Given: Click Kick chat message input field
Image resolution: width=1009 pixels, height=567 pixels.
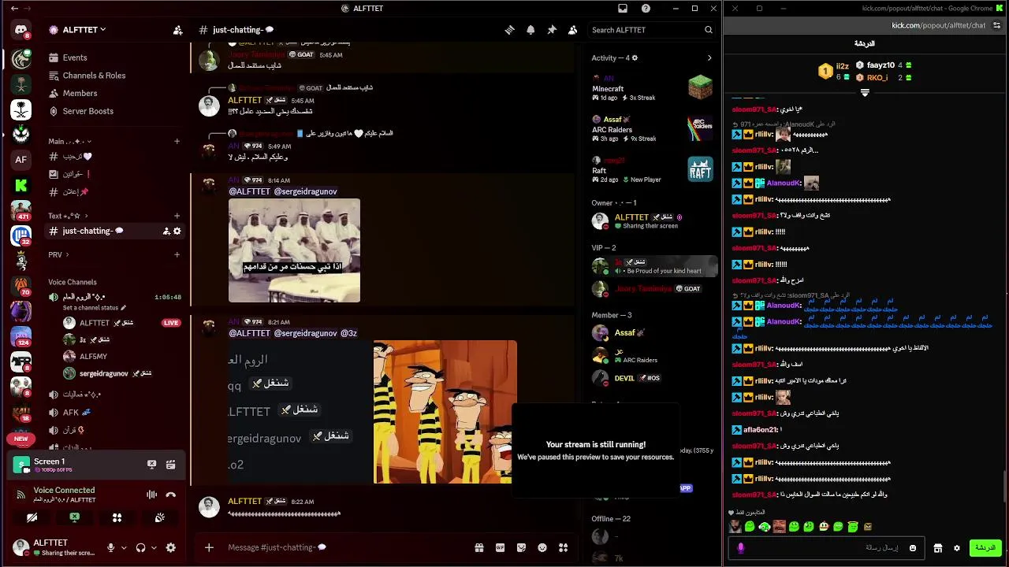Looking at the screenshot, I should (826, 548).
